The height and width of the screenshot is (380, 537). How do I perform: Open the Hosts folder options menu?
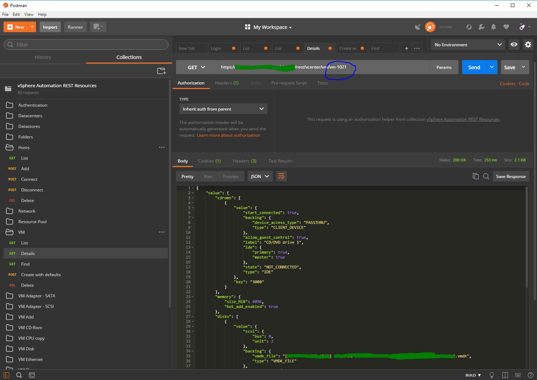[x=162, y=147]
